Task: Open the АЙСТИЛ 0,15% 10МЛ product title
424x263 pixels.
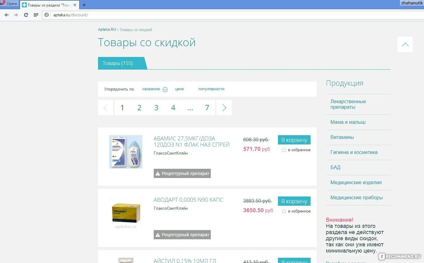Action: pos(185,261)
